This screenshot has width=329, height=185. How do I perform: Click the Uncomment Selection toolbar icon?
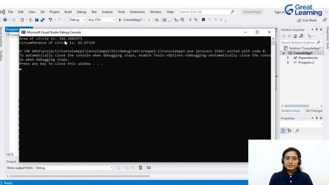[196, 20]
